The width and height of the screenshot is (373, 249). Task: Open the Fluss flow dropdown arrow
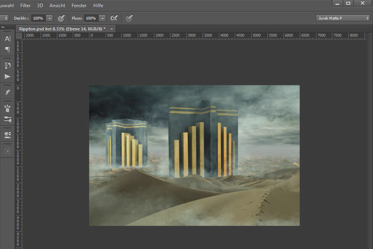point(103,18)
